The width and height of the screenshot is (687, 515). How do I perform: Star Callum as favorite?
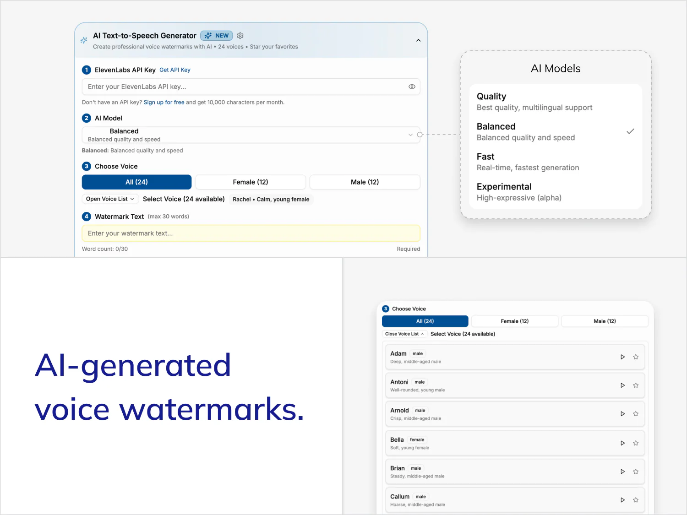point(636,500)
